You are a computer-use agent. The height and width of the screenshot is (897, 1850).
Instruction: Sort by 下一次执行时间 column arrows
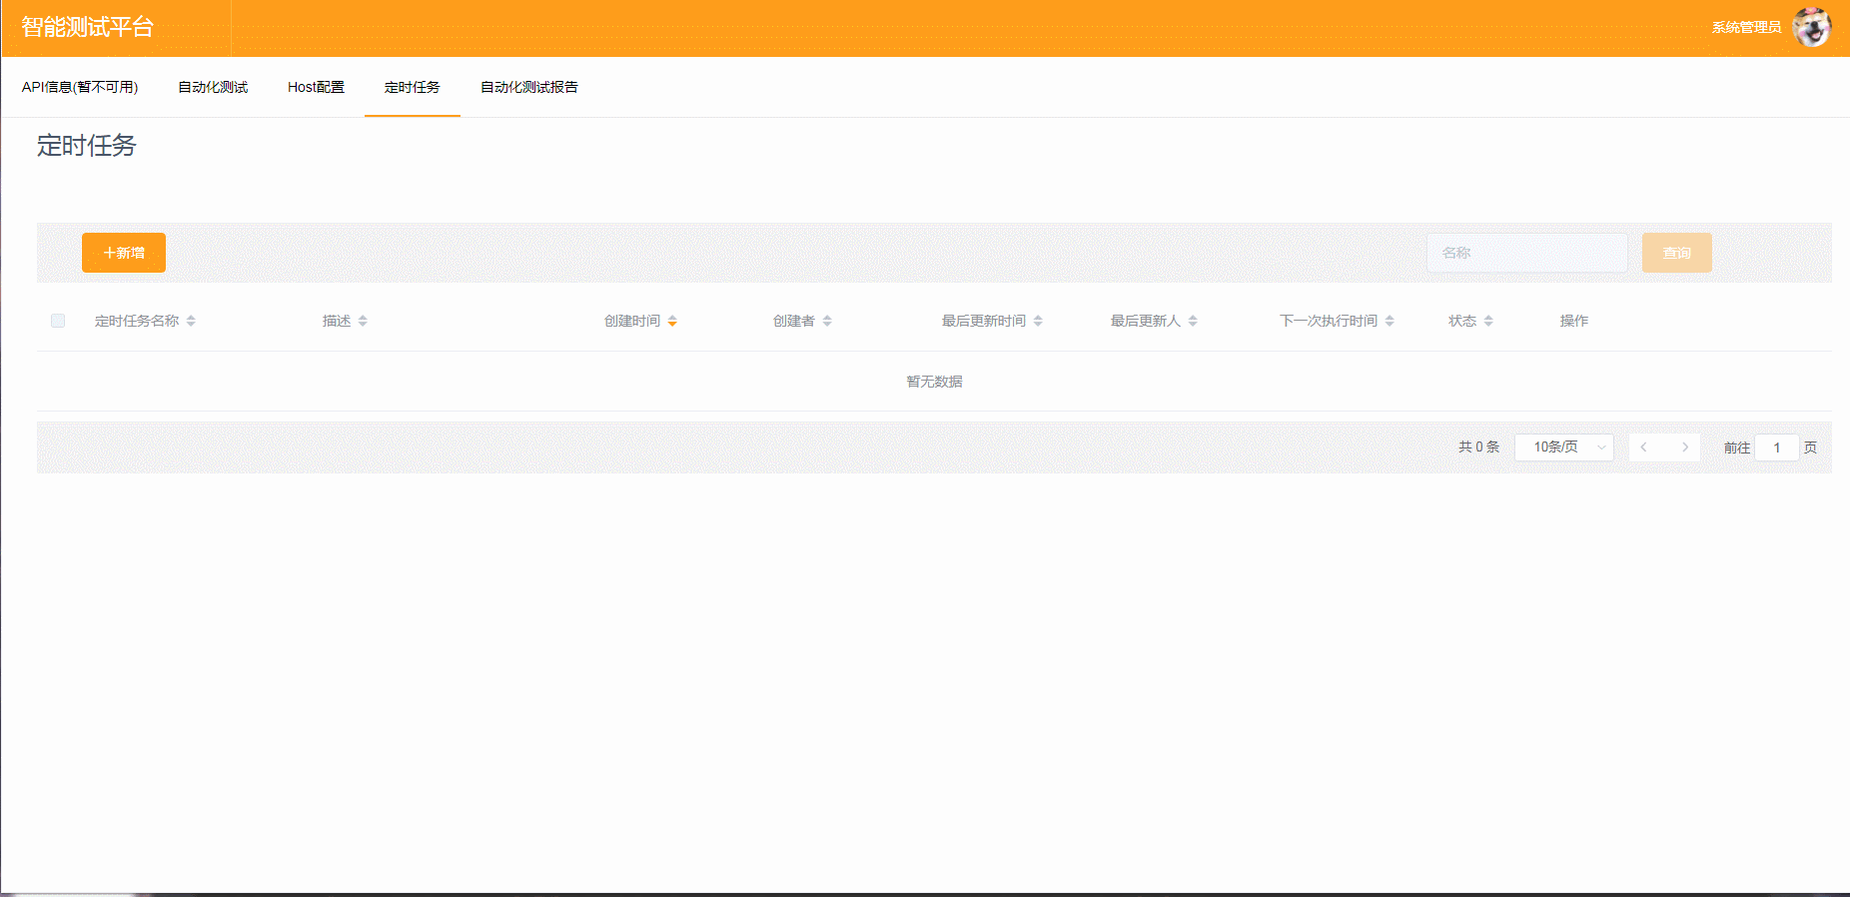tap(1389, 321)
